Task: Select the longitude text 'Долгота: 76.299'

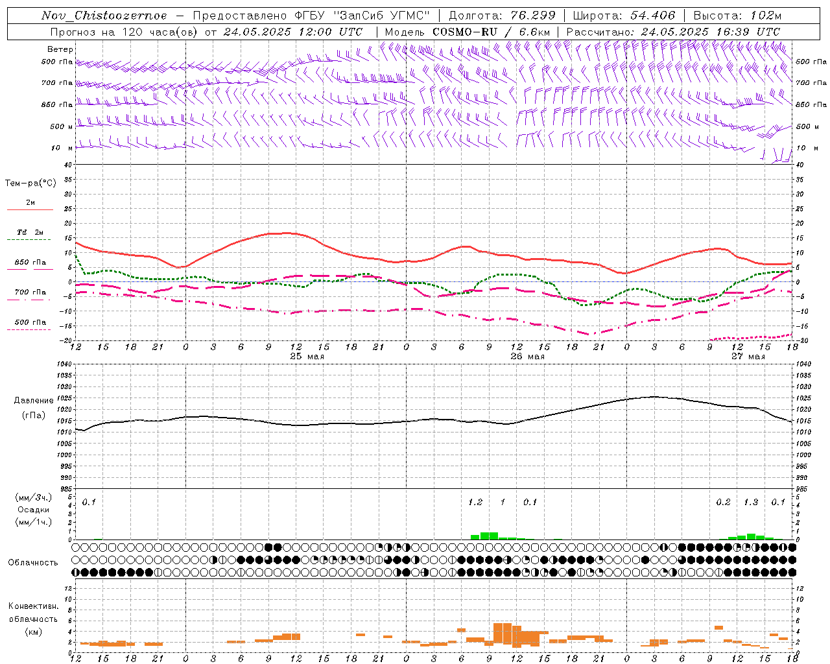Action: tap(502, 16)
